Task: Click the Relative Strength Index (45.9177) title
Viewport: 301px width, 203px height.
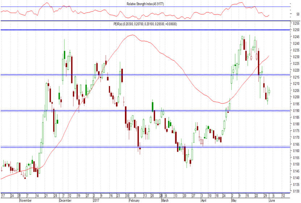Action: click(145, 4)
